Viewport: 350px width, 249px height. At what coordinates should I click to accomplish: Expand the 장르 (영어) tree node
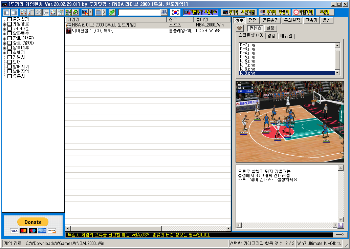point(4,43)
